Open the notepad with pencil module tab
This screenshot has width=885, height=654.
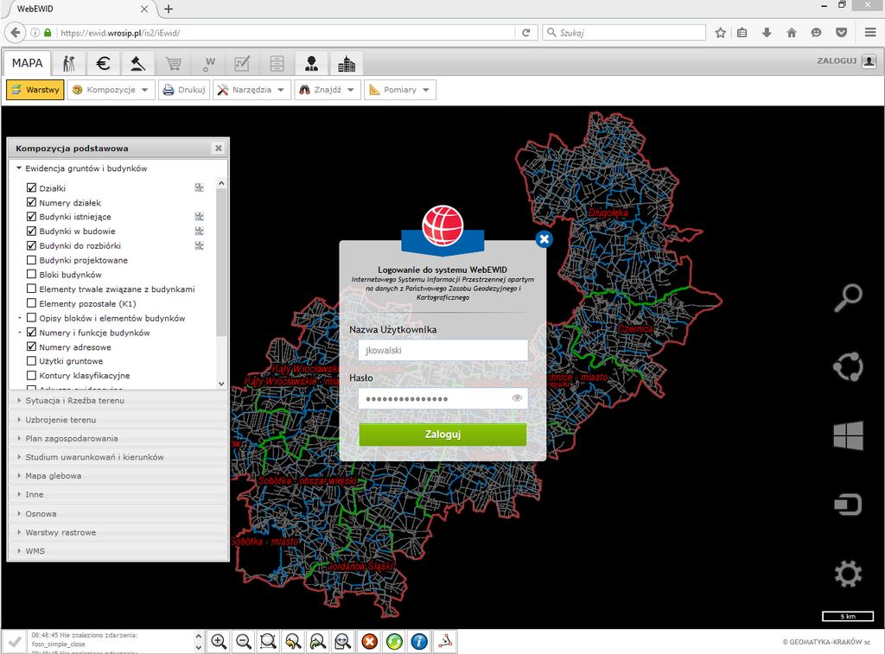(242, 63)
